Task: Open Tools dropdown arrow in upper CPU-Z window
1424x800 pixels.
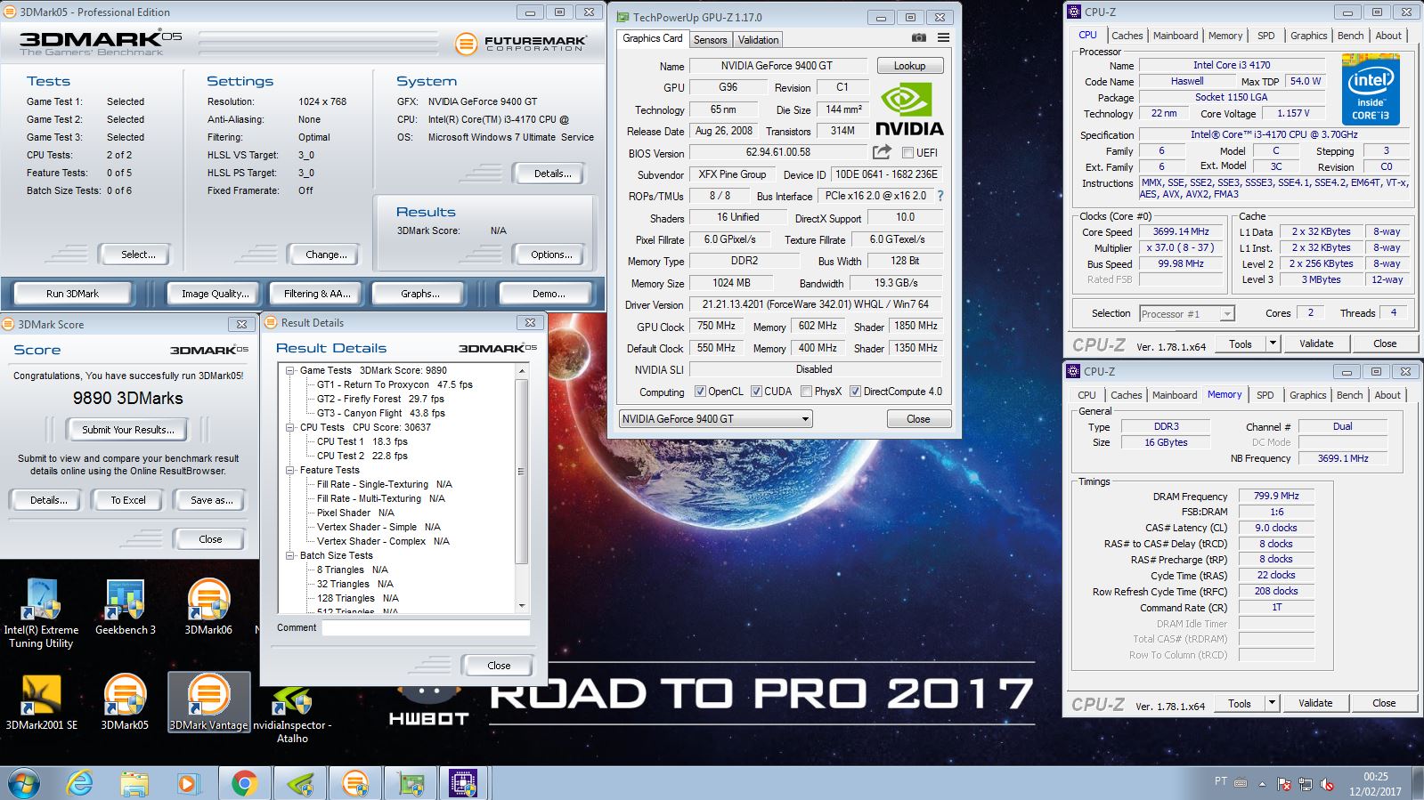Action: [x=1273, y=343]
